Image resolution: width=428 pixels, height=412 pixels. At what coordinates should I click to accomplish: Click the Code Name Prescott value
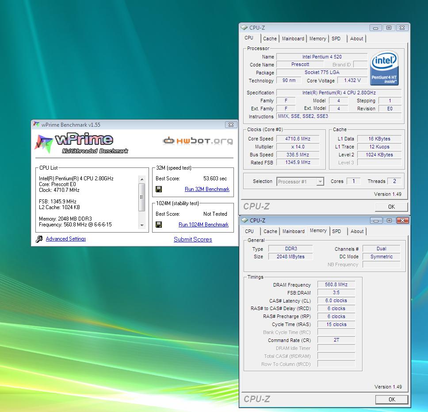pyautogui.click(x=300, y=64)
